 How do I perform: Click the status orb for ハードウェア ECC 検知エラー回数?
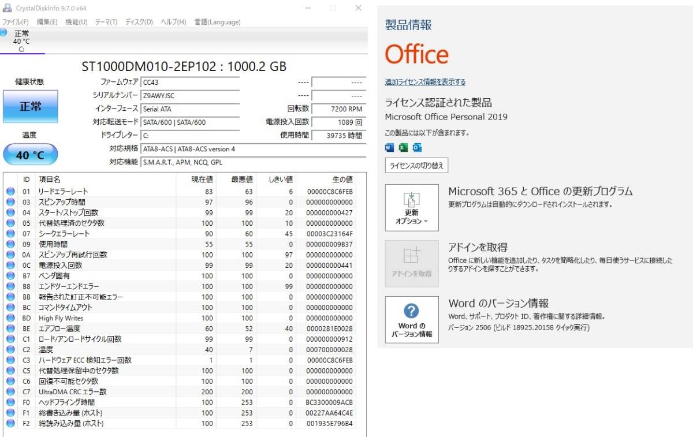(10, 360)
